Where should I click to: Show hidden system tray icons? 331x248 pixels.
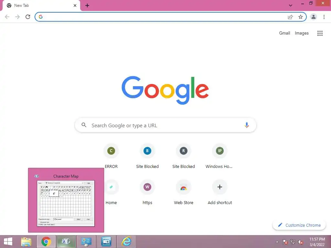click(277, 242)
